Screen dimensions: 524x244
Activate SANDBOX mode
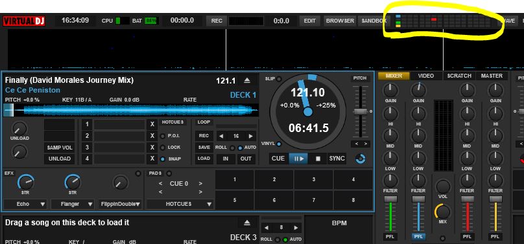(x=374, y=21)
